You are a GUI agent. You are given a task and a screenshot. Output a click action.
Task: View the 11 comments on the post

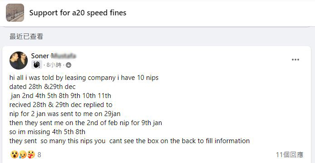point(290,155)
